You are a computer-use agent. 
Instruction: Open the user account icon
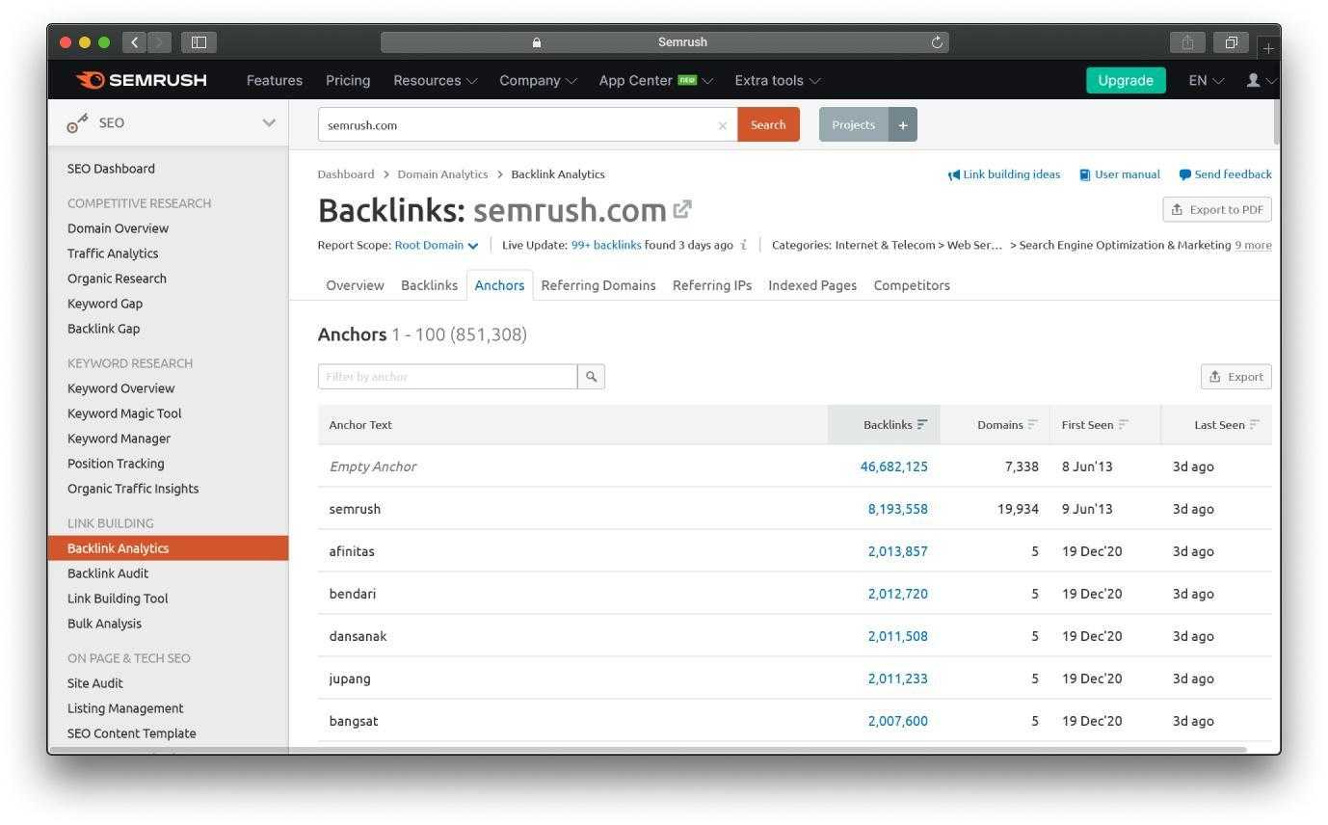coord(1253,80)
